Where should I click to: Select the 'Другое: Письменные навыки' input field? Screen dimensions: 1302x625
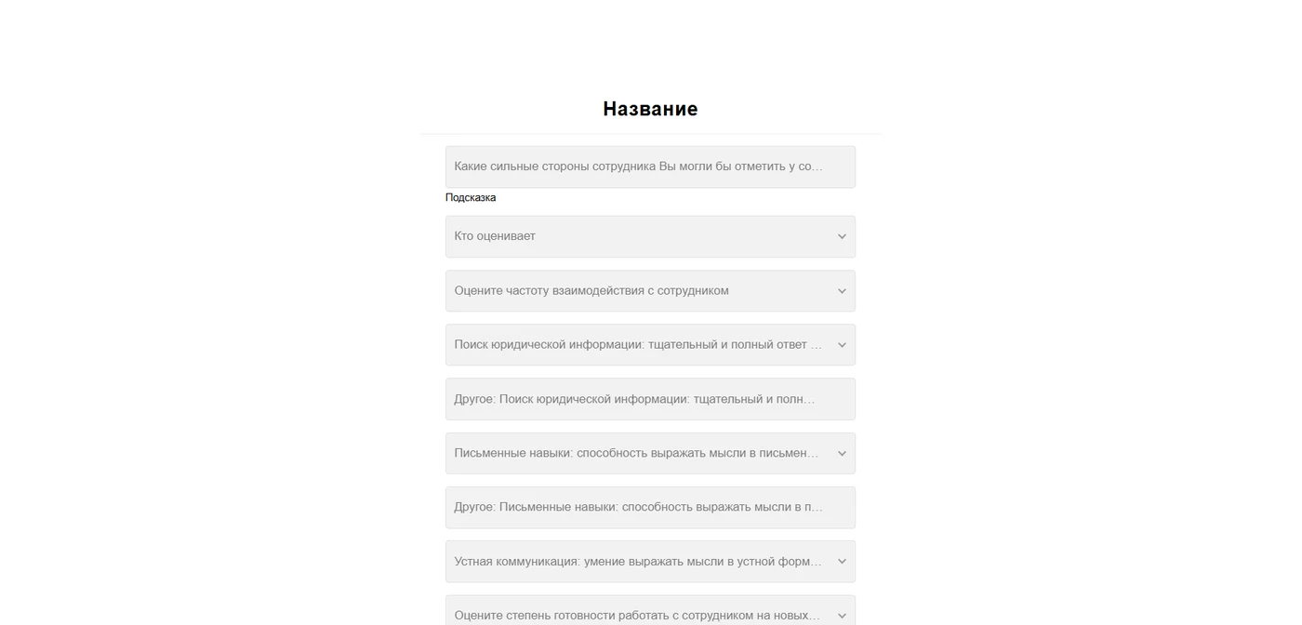650,508
